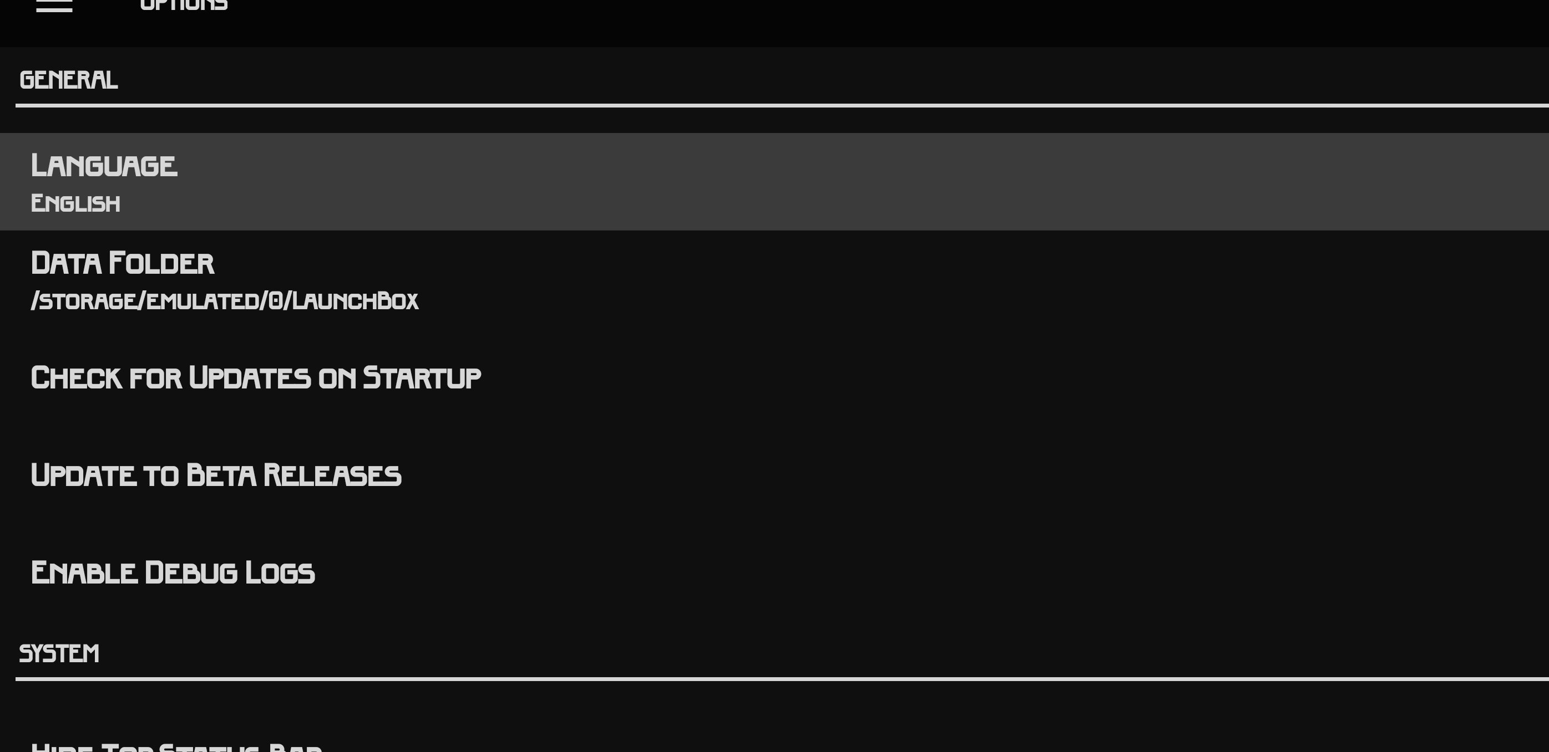Disable startup update checking
Viewport: 1549px width, 752px height.
(774, 377)
